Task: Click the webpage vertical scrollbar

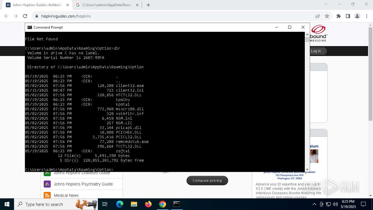Action: (x=370, y=74)
